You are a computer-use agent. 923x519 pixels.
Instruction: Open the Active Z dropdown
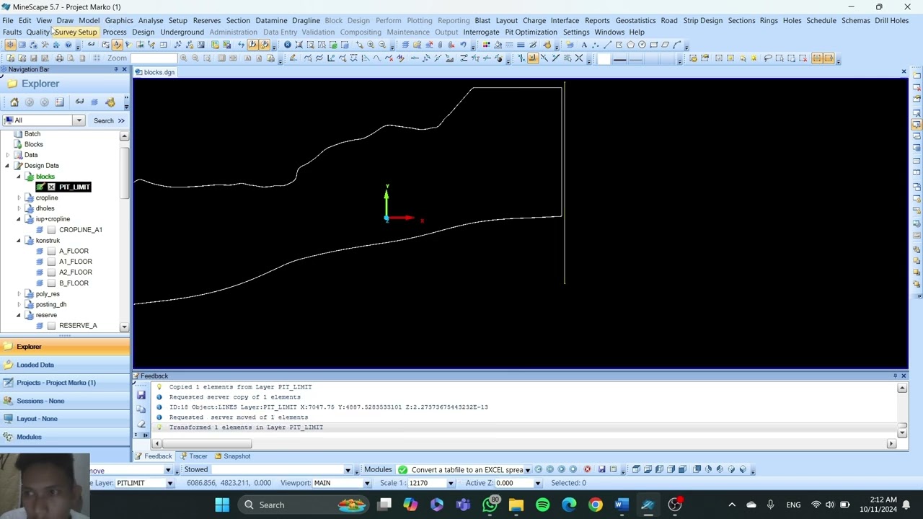pos(537,483)
